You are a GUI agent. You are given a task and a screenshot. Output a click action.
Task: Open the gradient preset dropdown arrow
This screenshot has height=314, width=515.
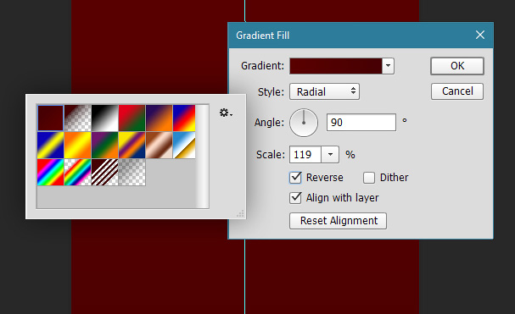pos(389,66)
